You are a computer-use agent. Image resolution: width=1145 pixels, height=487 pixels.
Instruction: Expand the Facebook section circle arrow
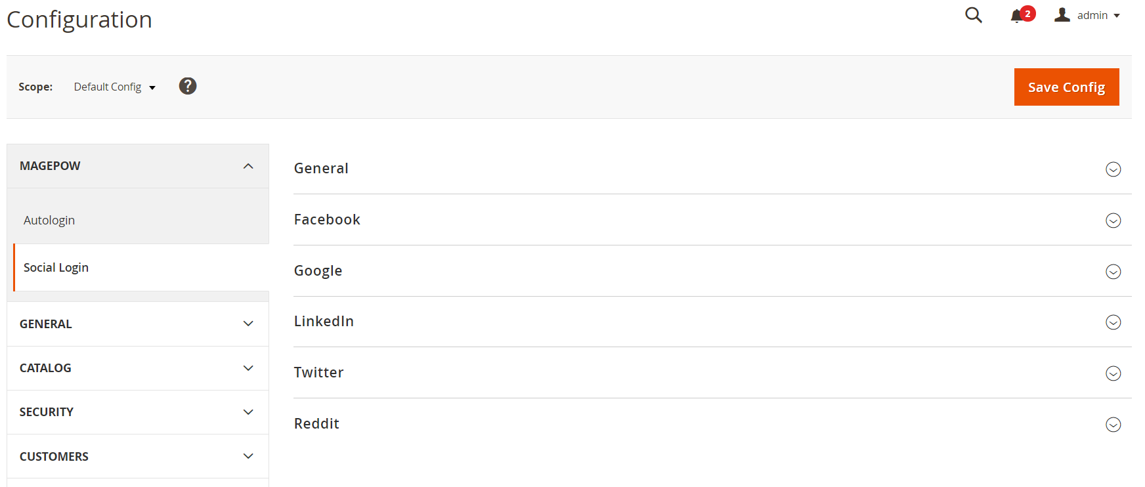1113,221
